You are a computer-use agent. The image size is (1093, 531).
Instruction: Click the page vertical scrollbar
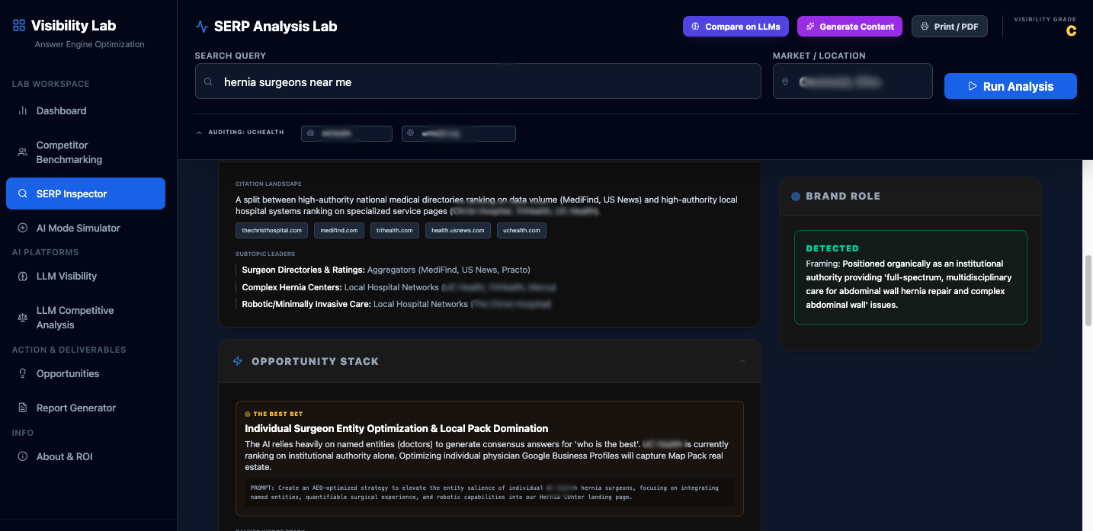[1088, 289]
